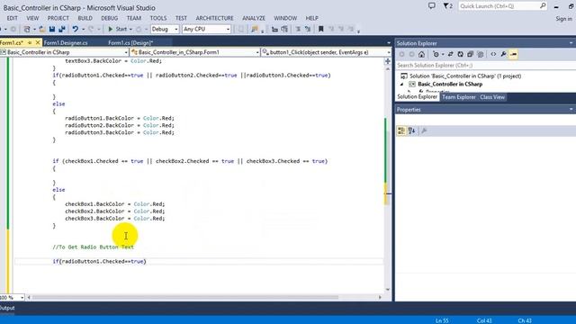The height and width of the screenshot is (324, 576).
Task: Click the Undo arrow icon
Action: click(x=76, y=29)
